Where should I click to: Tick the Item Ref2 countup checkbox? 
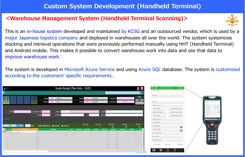click(x=62, y=126)
